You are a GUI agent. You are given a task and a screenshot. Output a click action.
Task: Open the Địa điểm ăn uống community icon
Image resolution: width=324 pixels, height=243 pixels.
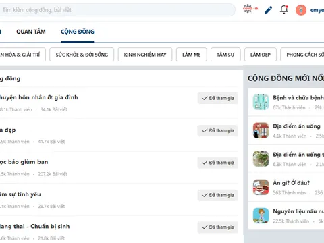click(x=261, y=130)
